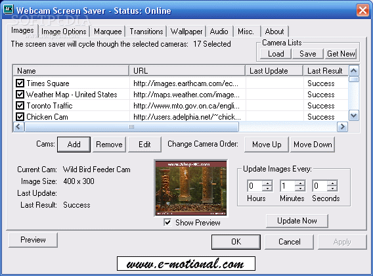Image resolution: width=373 pixels, height=276 pixels.
Task: Uncheck the Times Square camera
Action: (20, 83)
